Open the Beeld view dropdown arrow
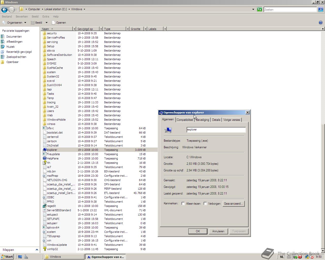This screenshot has height=260, width=325. pyautogui.click(x=46, y=23)
